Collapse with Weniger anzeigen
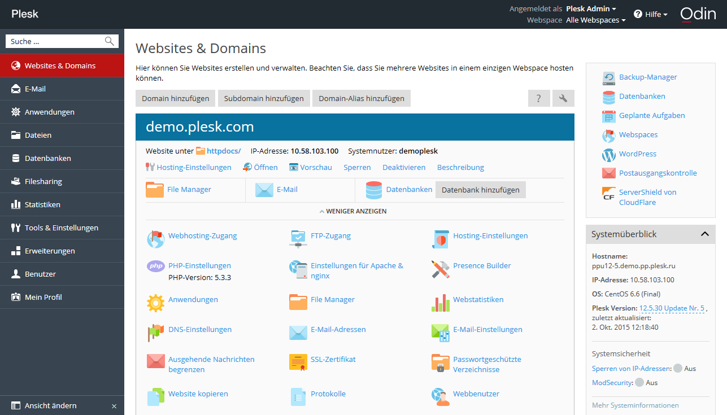 [353, 211]
